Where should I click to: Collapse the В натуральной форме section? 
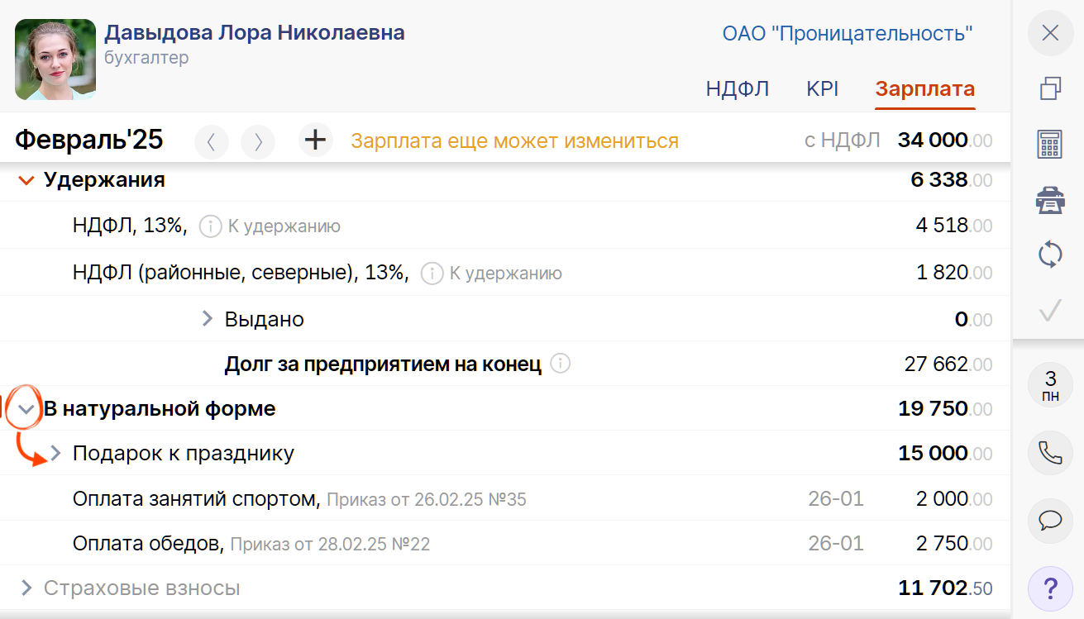[26, 409]
